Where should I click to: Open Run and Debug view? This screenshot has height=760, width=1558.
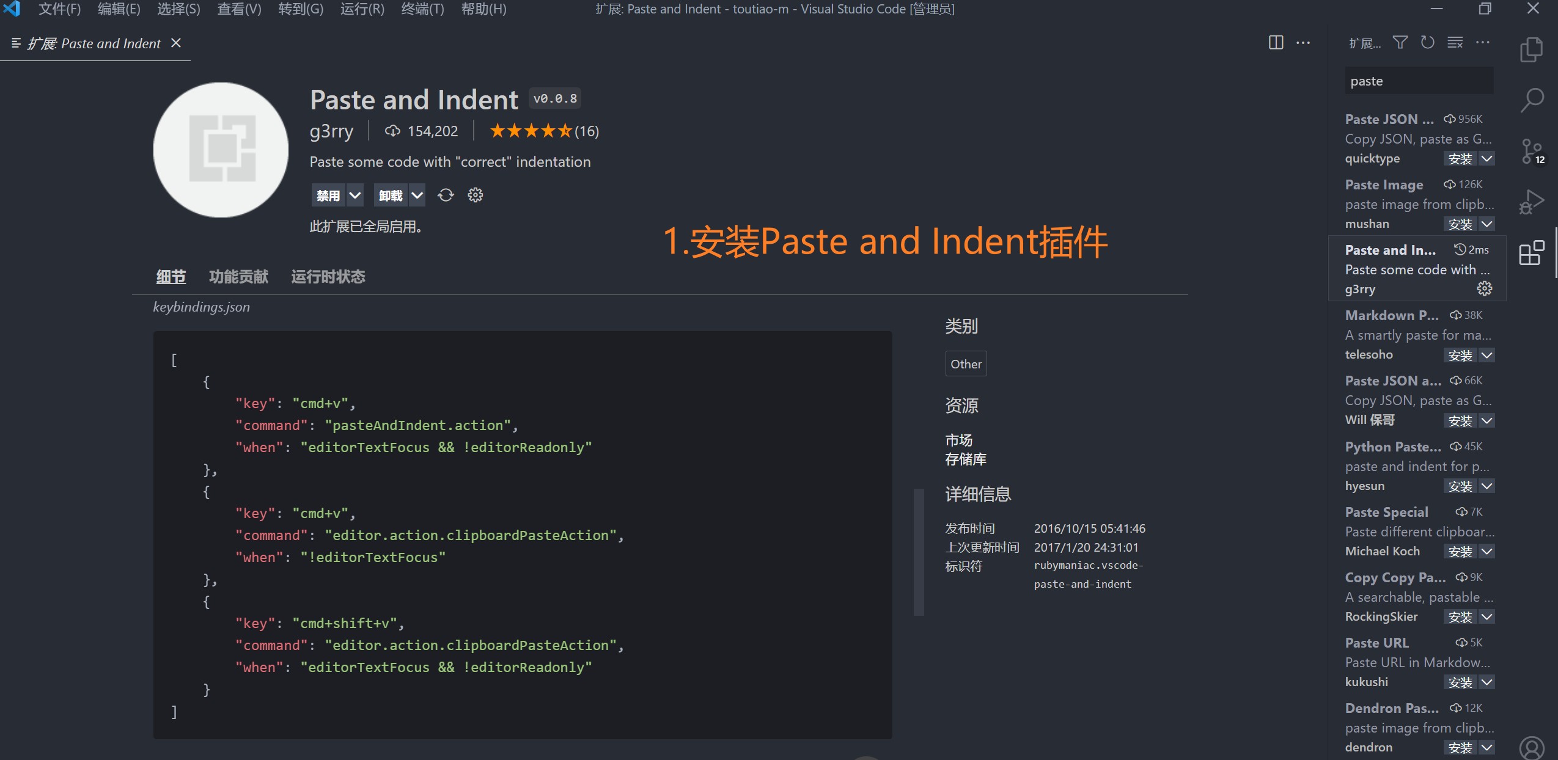[x=1531, y=202]
